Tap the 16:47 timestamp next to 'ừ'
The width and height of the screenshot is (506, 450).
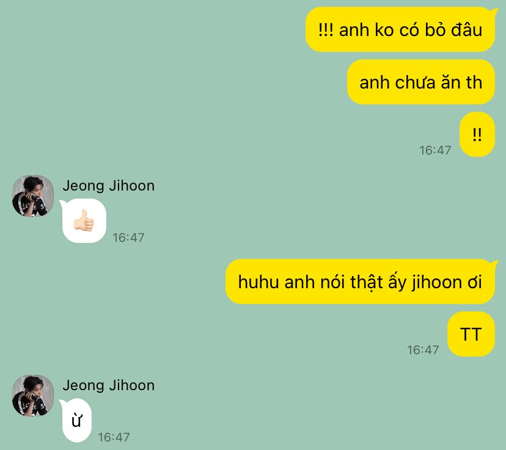[x=114, y=437]
